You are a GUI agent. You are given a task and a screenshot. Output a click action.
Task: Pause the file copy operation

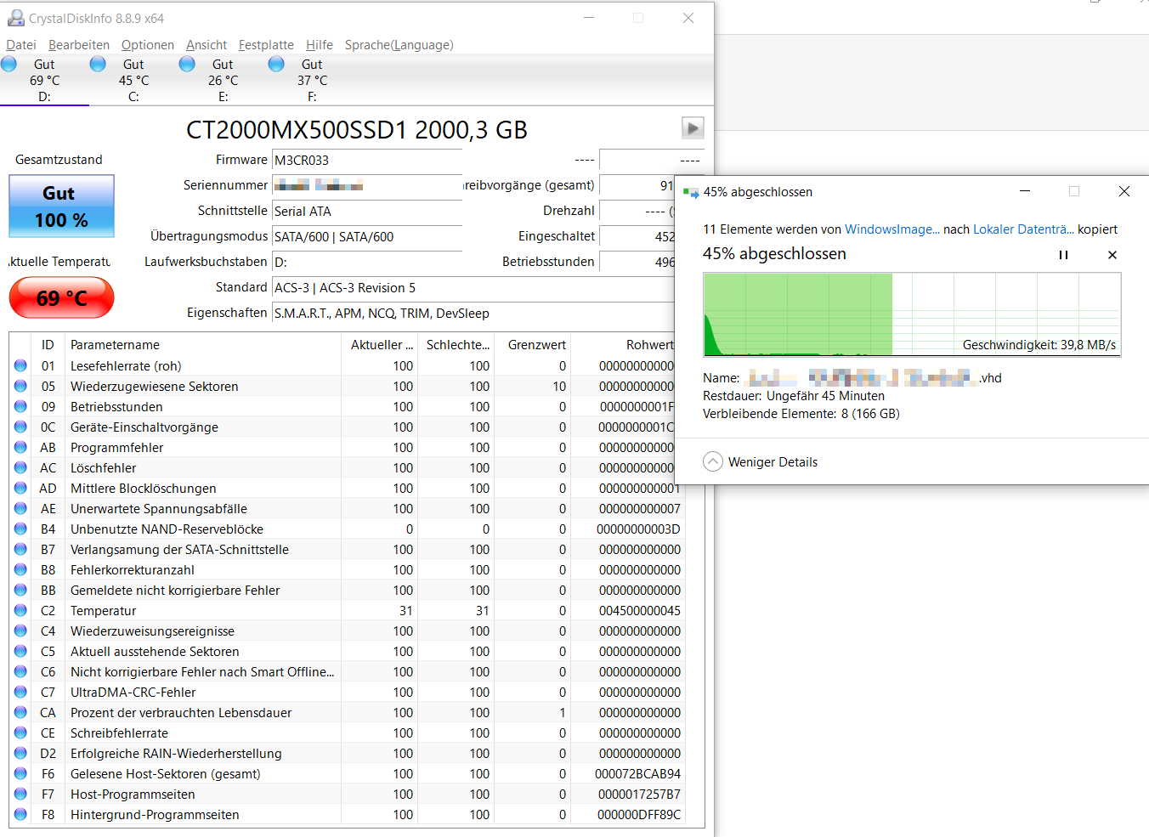(x=1063, y=255)
